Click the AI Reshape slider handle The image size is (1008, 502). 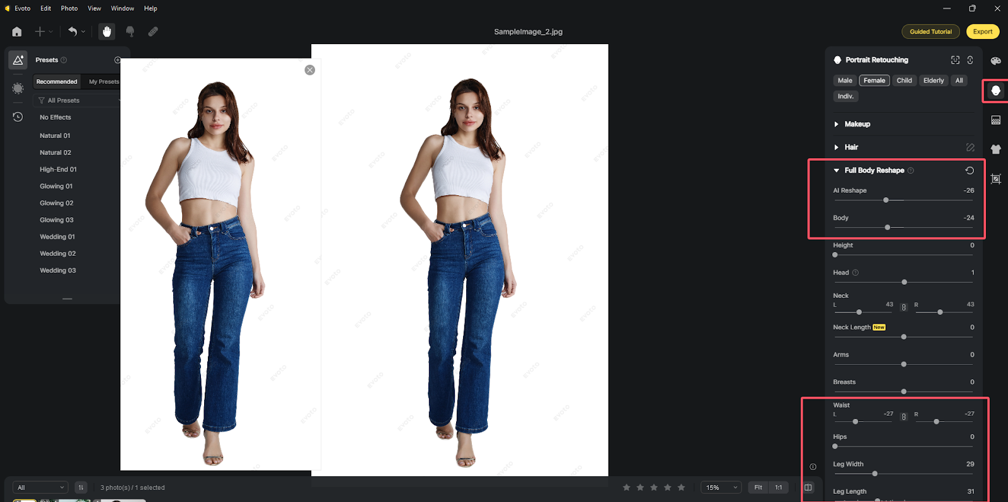click(x=886, y=200)
